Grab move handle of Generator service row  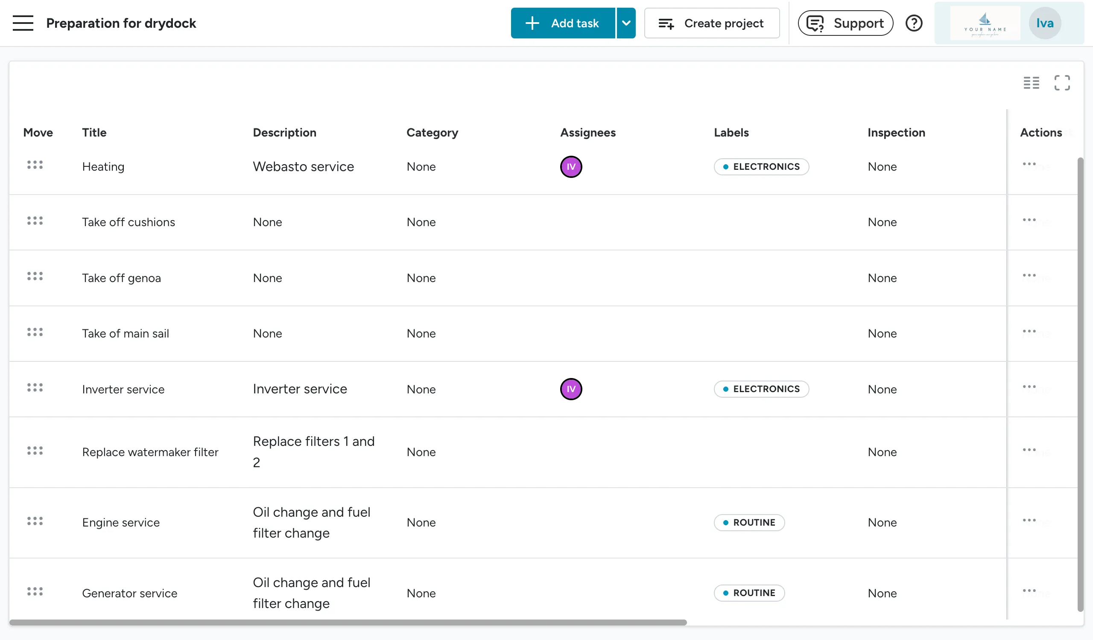pyautogui.click(x=35, y=591)
